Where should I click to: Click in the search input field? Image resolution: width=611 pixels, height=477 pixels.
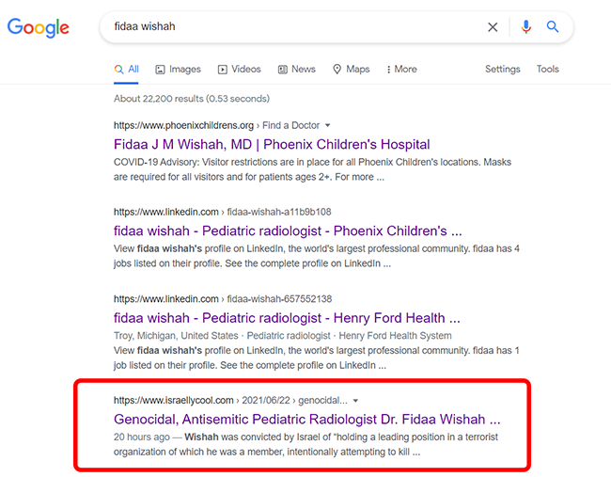[x=296, y=26]
